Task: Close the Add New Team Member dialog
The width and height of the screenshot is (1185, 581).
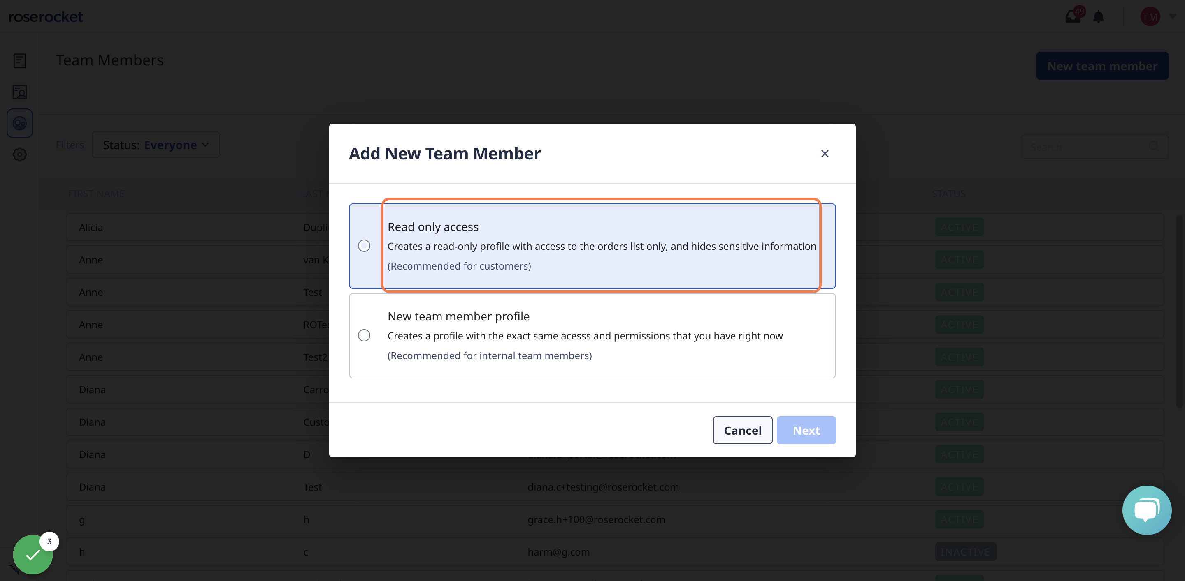Action: (825, 154)
